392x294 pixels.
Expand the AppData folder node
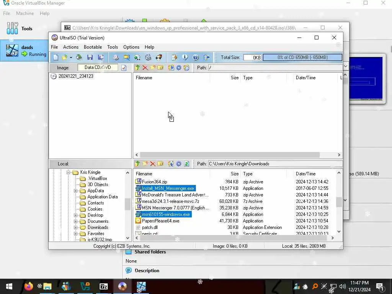pos(75,191)
